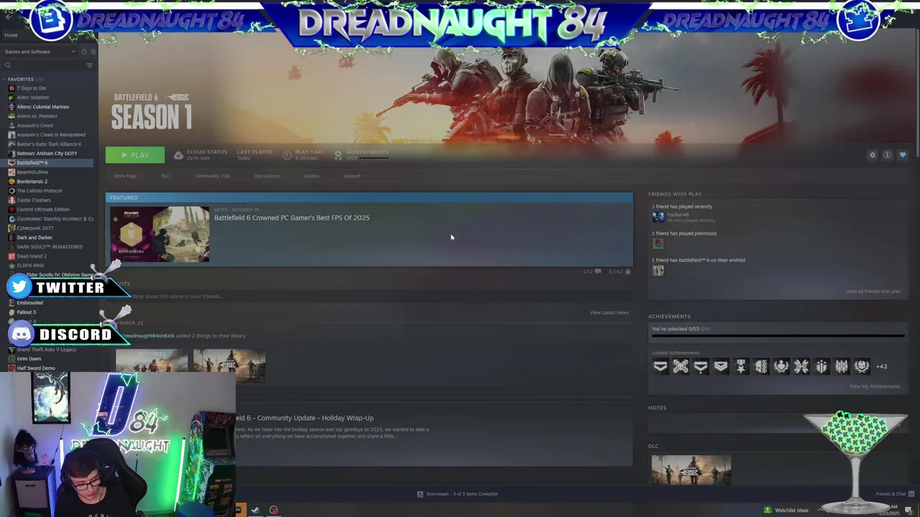Select Baldur's Gate: Dark Alliance II
920x517 pixels.
[49, 144]
